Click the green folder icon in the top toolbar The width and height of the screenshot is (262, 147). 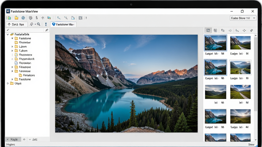click(x=9, y=18)
